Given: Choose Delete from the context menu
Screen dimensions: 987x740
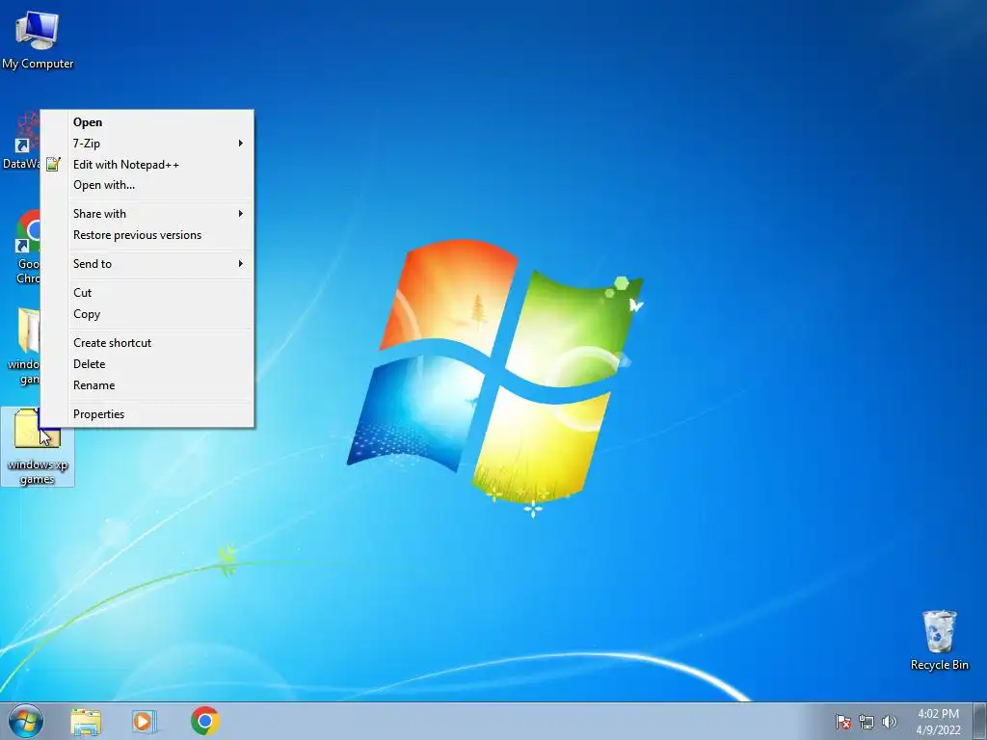Looking at the screenshot, I should point(147,363).
